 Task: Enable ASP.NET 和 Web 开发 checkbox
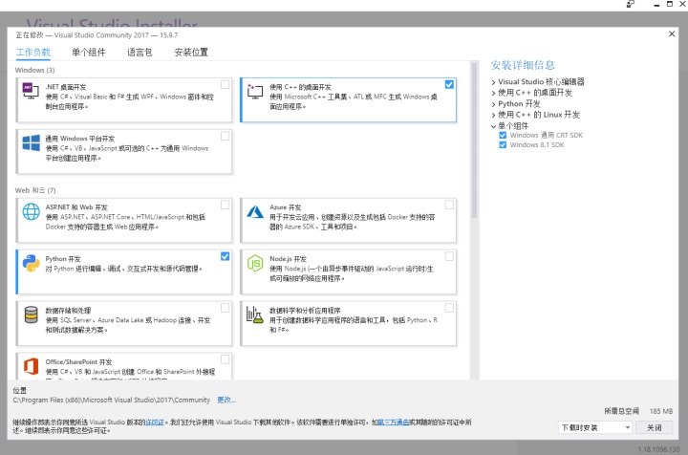click(x=226, y=205)
